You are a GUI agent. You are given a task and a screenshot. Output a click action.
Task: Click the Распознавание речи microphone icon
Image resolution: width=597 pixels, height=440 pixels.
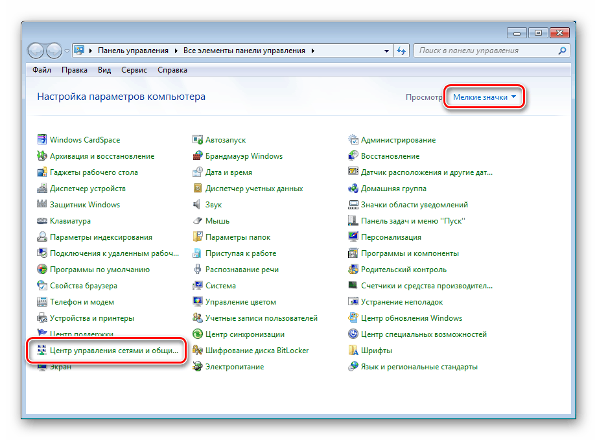coord(197,269)
